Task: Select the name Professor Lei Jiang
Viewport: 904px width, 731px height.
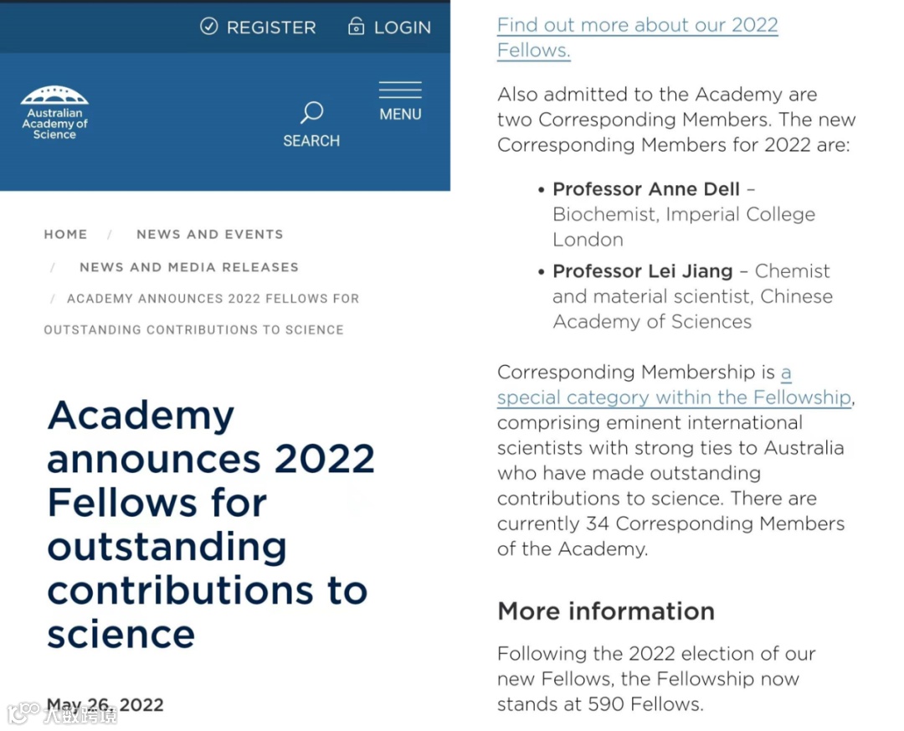Action: (x=642, y=271)
